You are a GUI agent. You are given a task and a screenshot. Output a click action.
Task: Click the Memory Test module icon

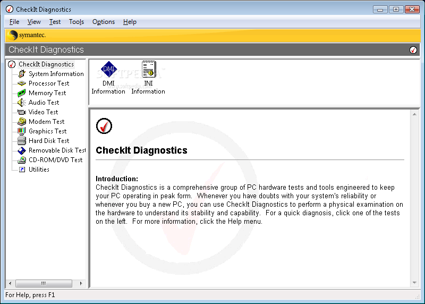(x=22, y=93)
